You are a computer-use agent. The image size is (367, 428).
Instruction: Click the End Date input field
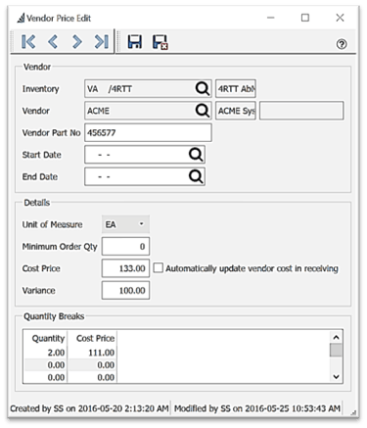[145, 176]
